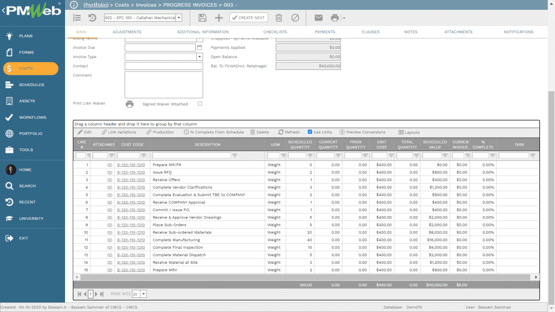Email the invoice using the envelope icon
This screenshot has height=312, width=555.
coord(319,18)
